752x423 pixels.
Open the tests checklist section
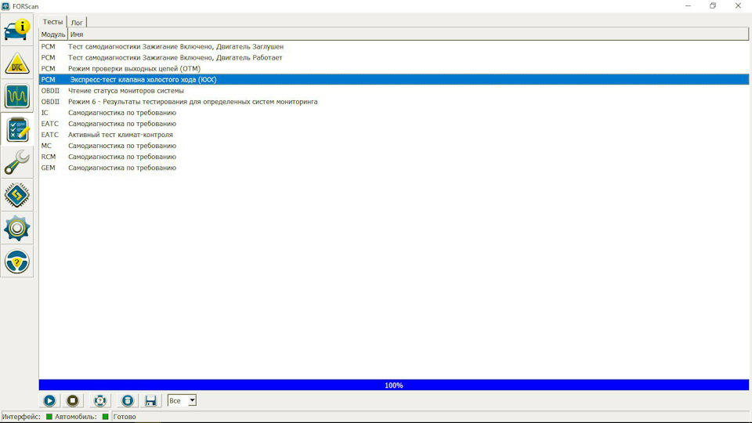pos(16,129)
